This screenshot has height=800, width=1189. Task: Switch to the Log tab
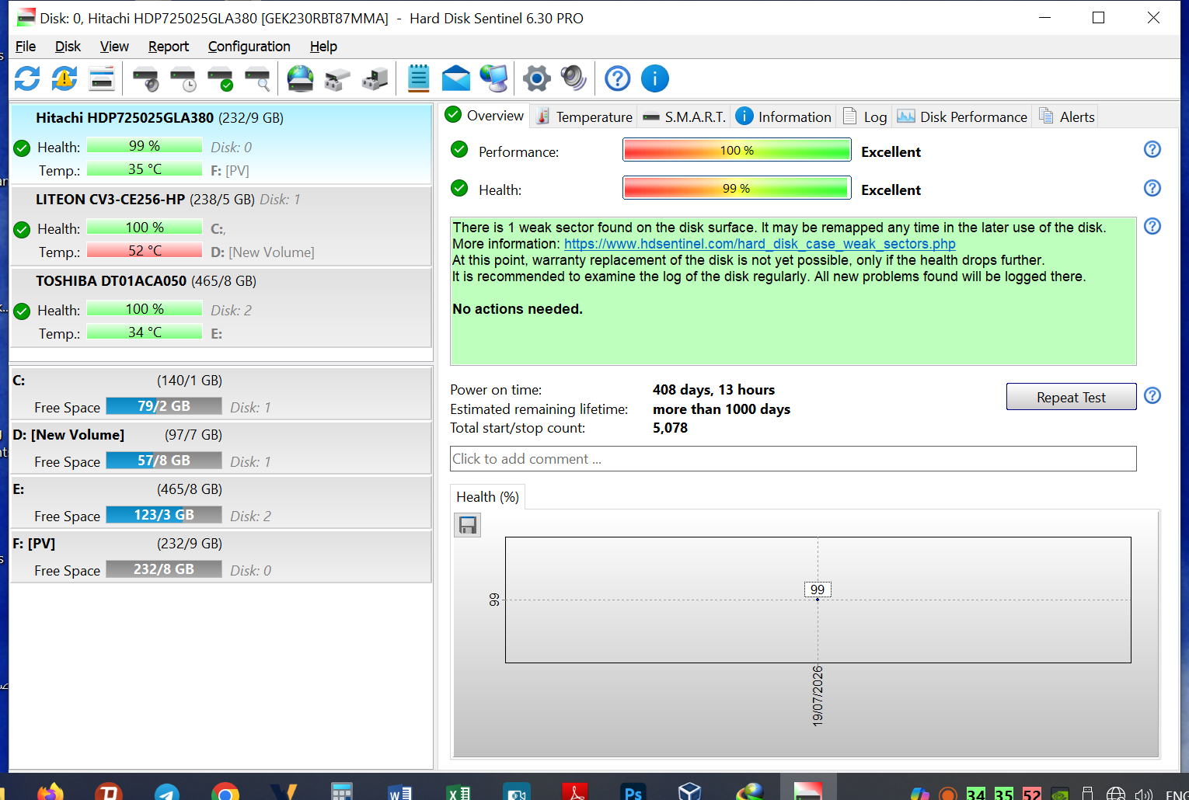coord(865,117)
